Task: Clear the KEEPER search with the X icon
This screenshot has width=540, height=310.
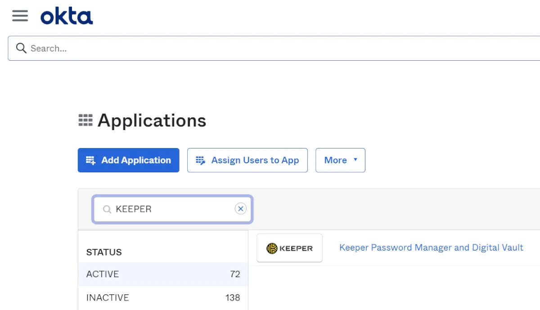Action: pos(241,209)
